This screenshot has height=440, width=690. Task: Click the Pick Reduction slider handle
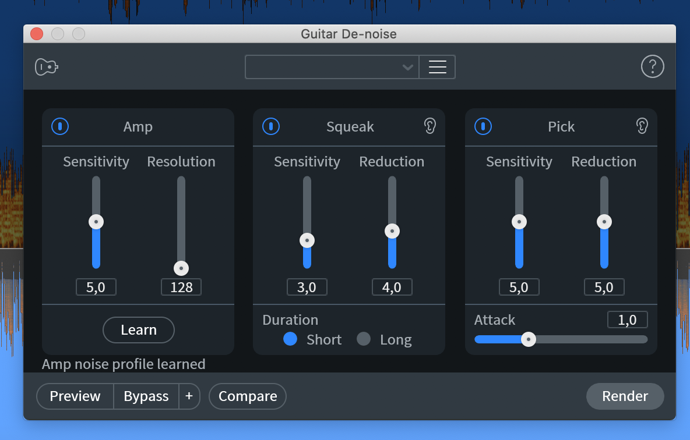(604, 222)
